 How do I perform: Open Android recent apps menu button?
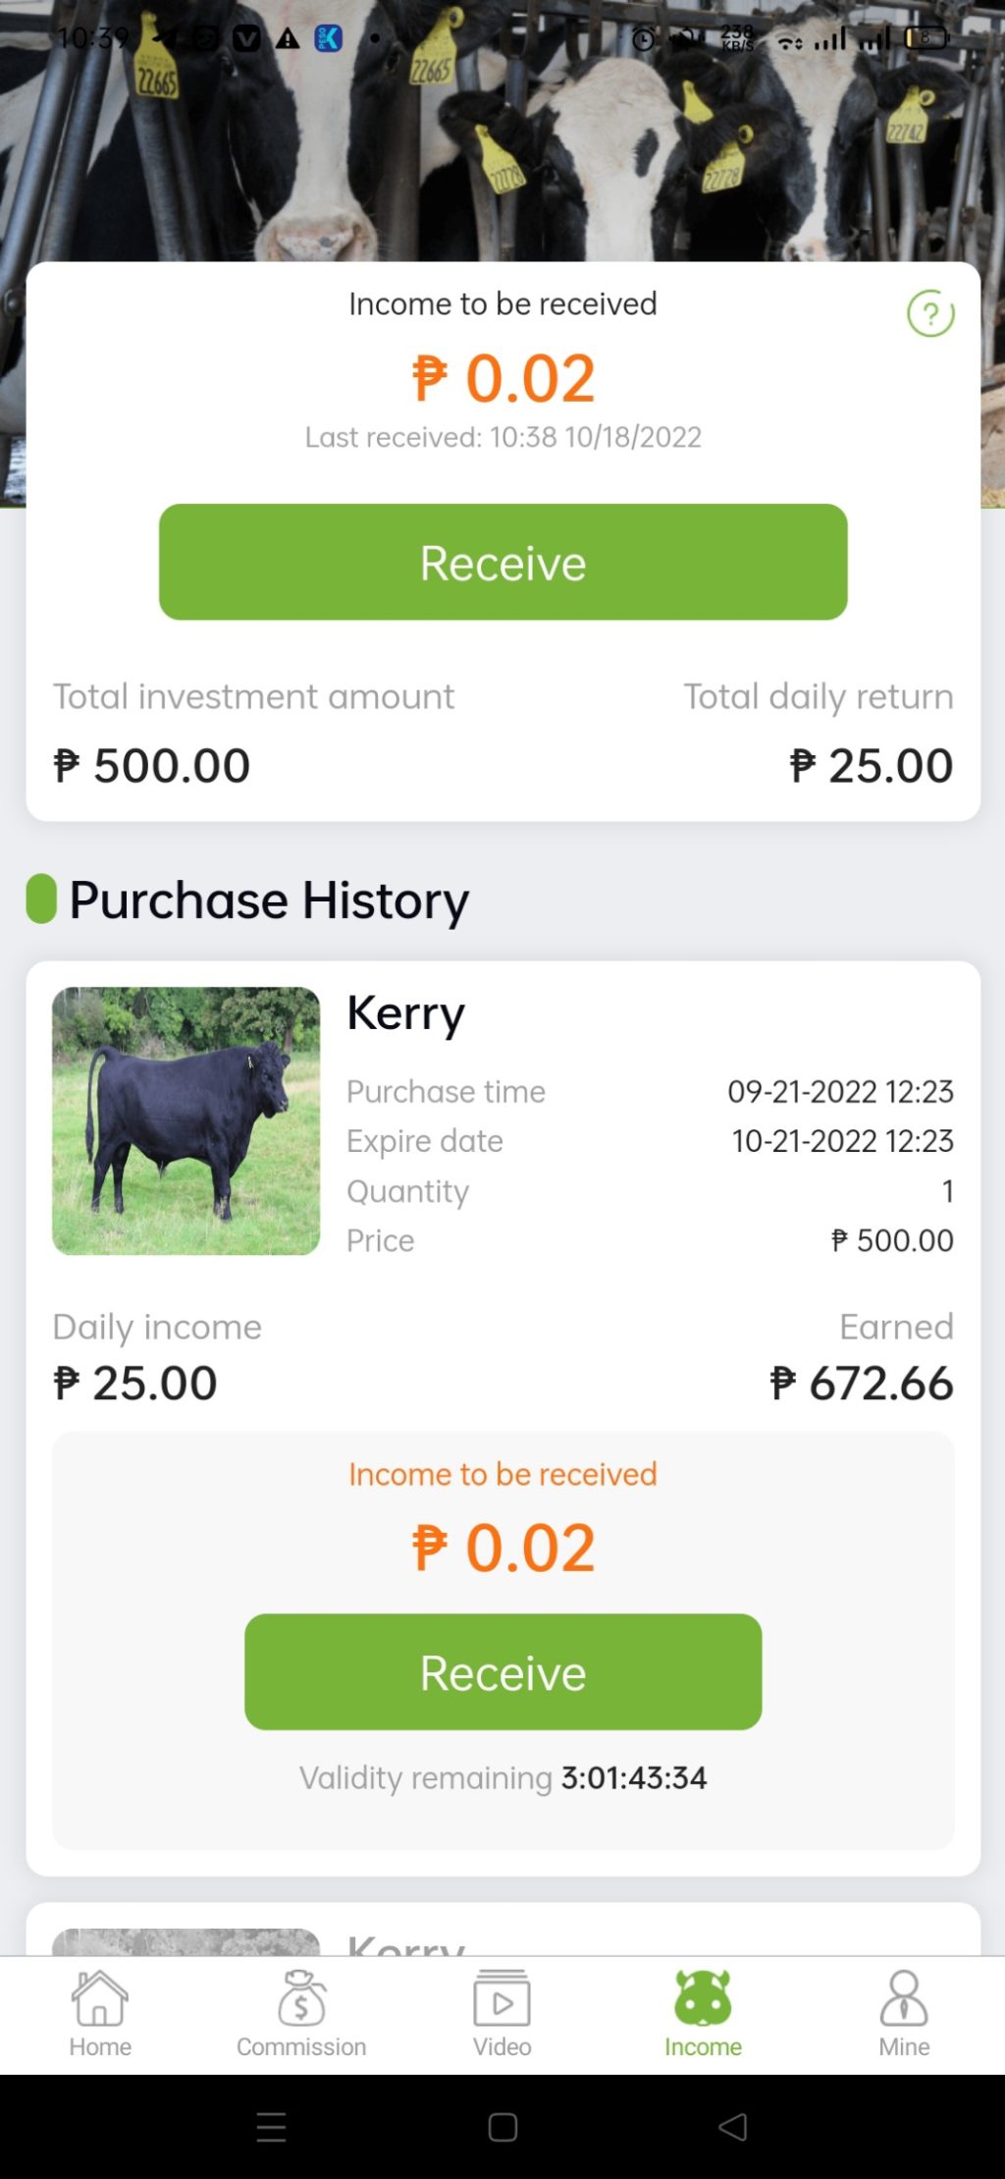(271, 2127)
